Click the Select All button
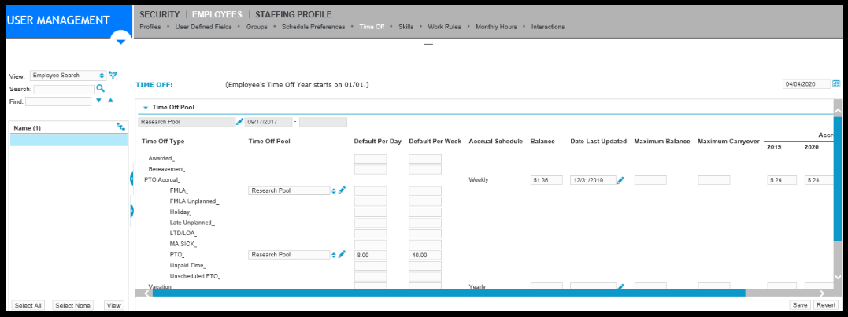 pyautogui.click(x=28, y=305)
